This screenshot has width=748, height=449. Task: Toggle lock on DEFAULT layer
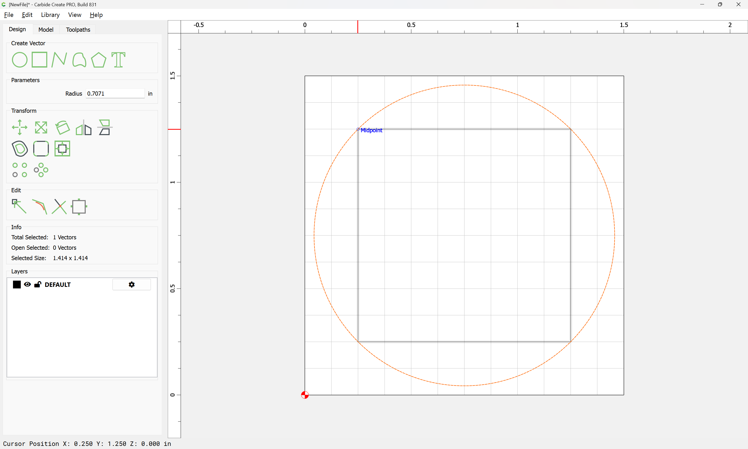click(x=37, y=285)
